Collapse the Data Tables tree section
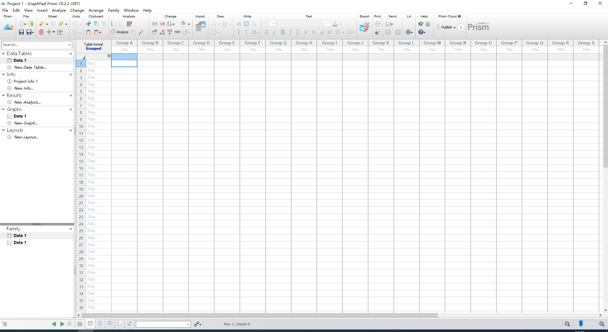 coord(3,54)
